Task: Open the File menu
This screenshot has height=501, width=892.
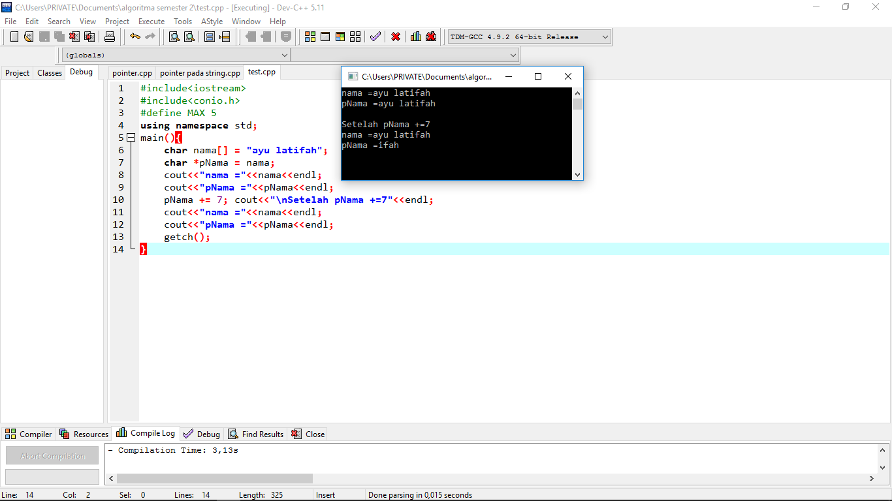Action: (10, 22)
